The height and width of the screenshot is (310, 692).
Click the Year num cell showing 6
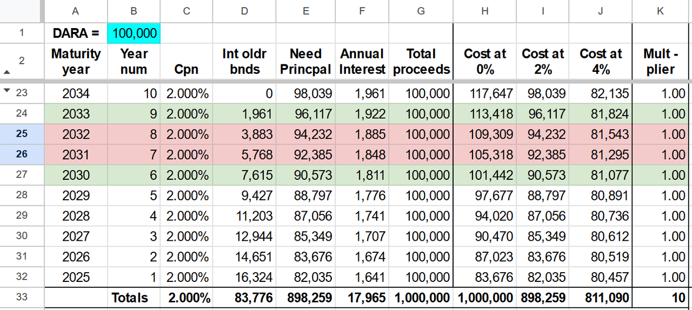[x=134, y=175]
